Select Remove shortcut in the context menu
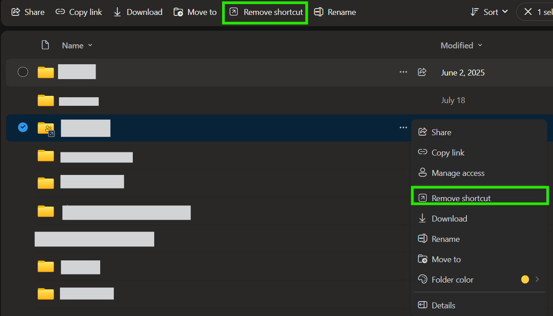This screenshot has width=553, height=316. point(479,198)
